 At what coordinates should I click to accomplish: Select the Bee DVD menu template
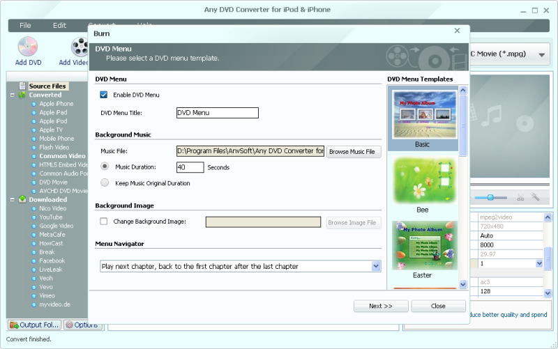423,185
